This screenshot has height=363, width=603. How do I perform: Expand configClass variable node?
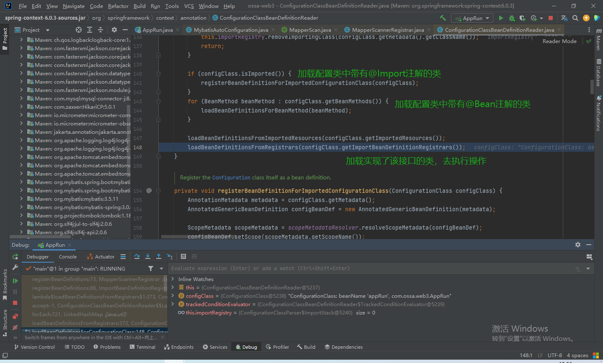[173, 296]
